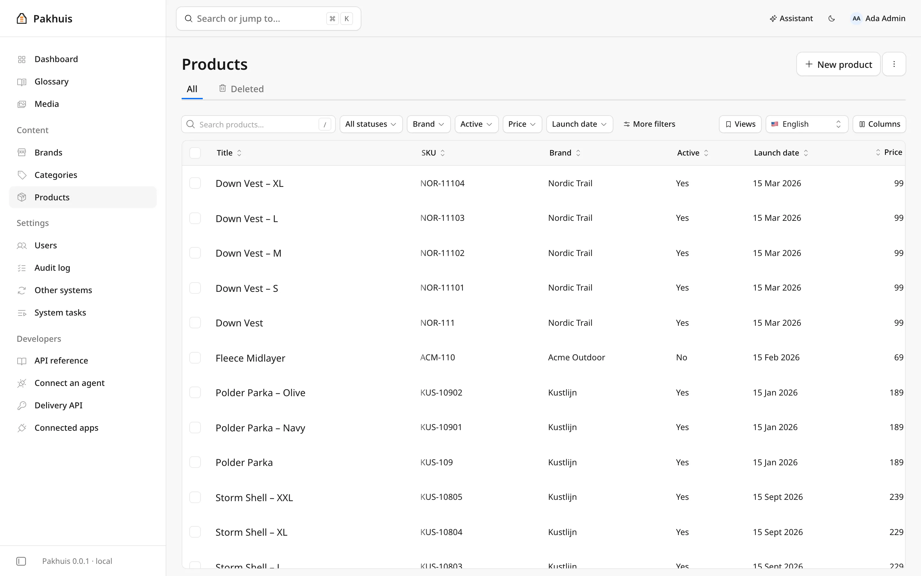Click the Pakhuis warehouse logo icon

click(22, 18)
